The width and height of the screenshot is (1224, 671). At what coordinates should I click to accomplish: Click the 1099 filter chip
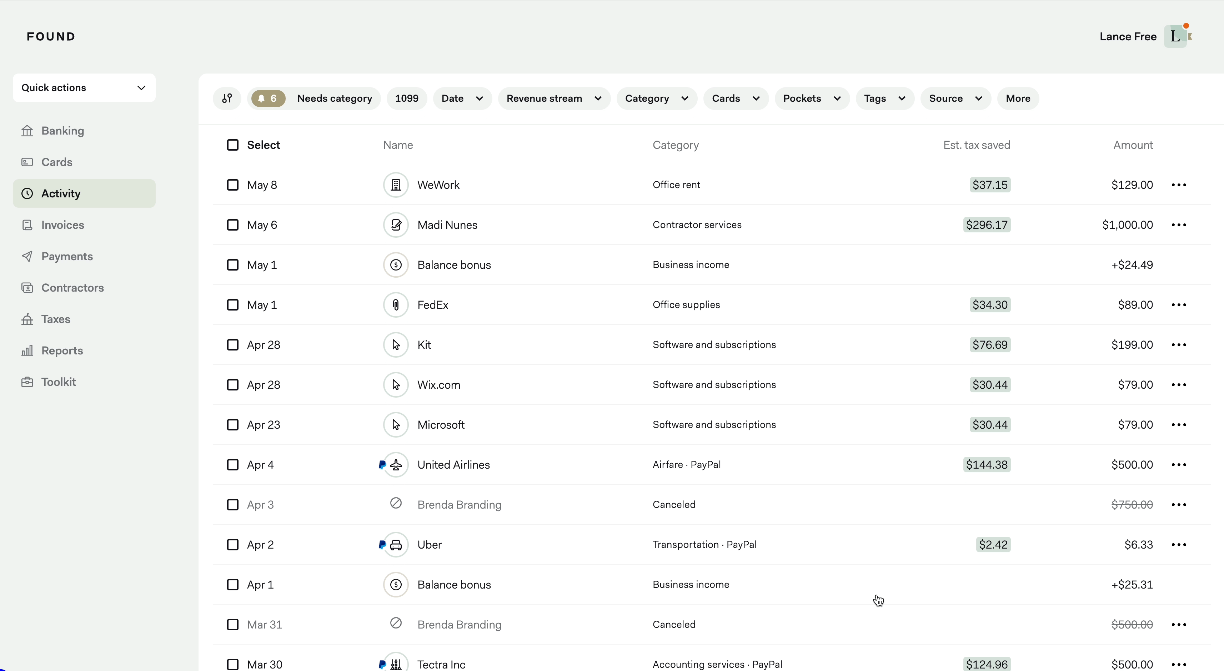(406, 98)
